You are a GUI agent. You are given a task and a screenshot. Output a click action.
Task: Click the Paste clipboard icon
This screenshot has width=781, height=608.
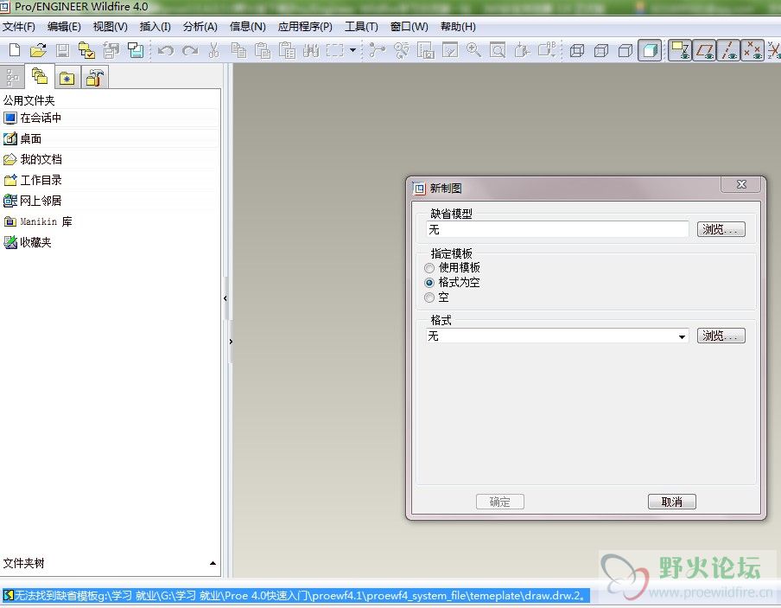(263, 50)
